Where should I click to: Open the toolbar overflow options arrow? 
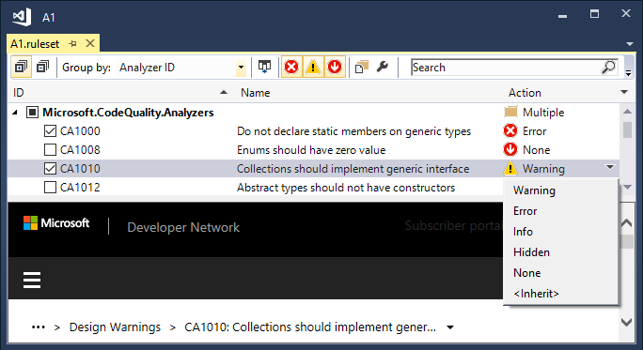628,73
